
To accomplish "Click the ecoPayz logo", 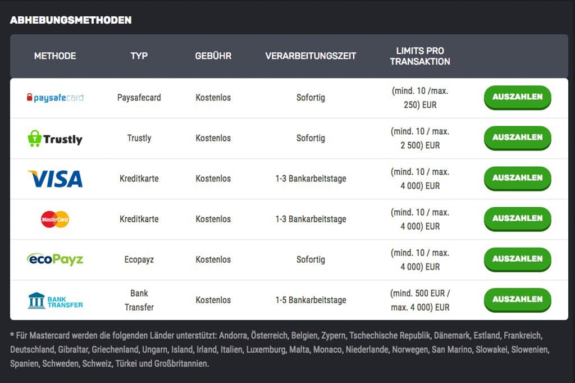I will pos(55,259).
